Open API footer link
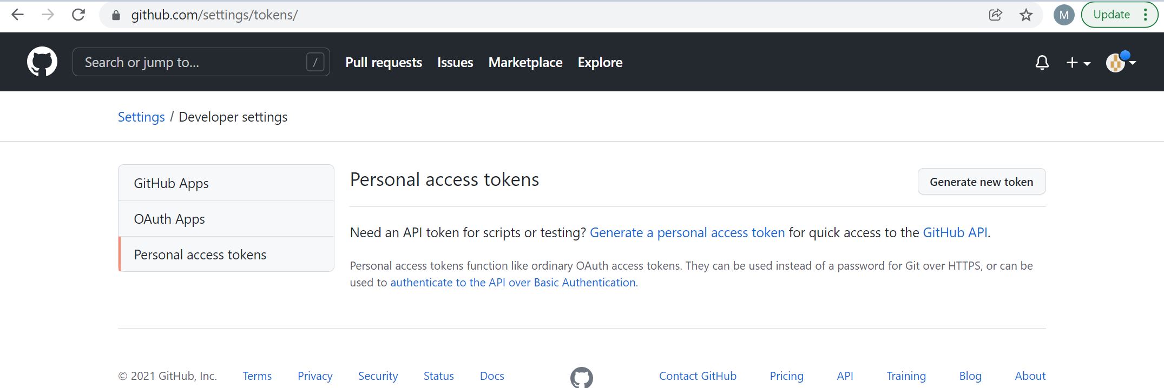 pyautogui.click(x=845, y=376)
